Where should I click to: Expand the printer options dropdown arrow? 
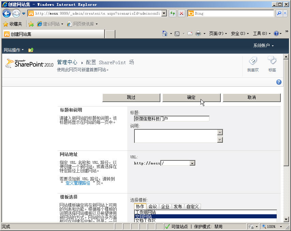click(x=204, y=34)
